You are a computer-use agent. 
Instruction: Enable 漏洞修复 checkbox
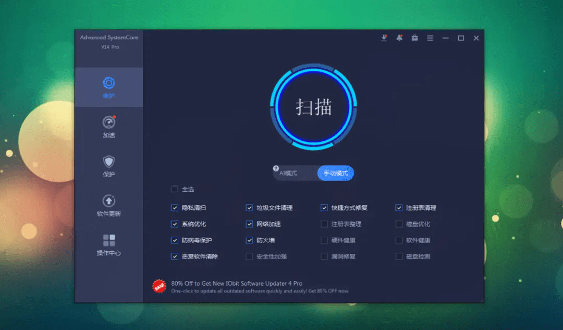(324, 256)
